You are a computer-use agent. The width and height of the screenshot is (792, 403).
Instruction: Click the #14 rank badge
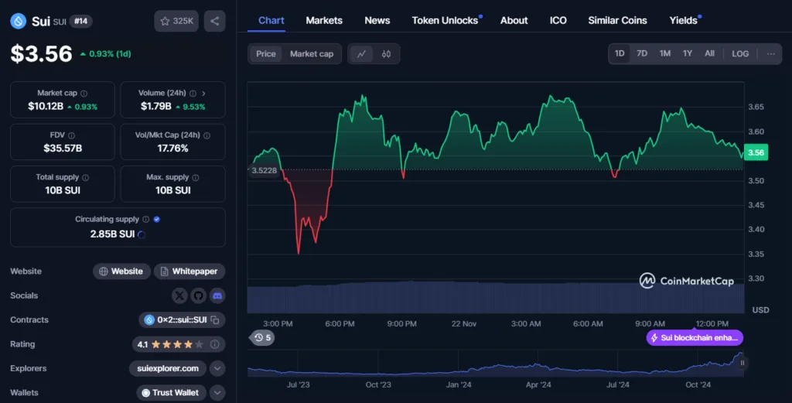point(80,21)
